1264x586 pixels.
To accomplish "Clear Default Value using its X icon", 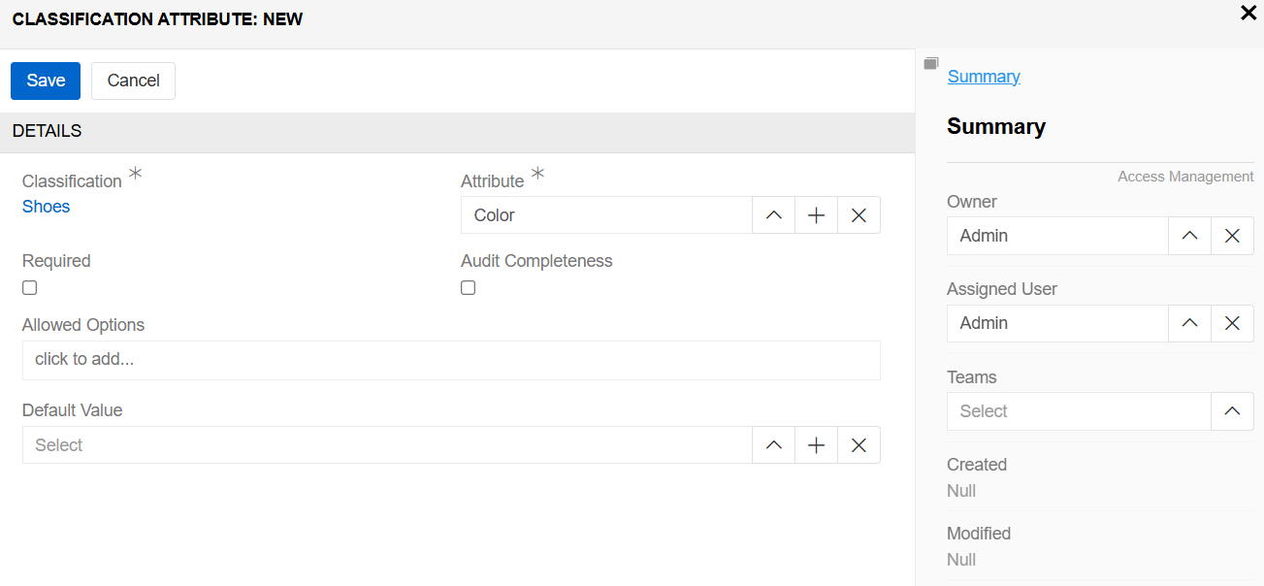I will coord(859,444).
